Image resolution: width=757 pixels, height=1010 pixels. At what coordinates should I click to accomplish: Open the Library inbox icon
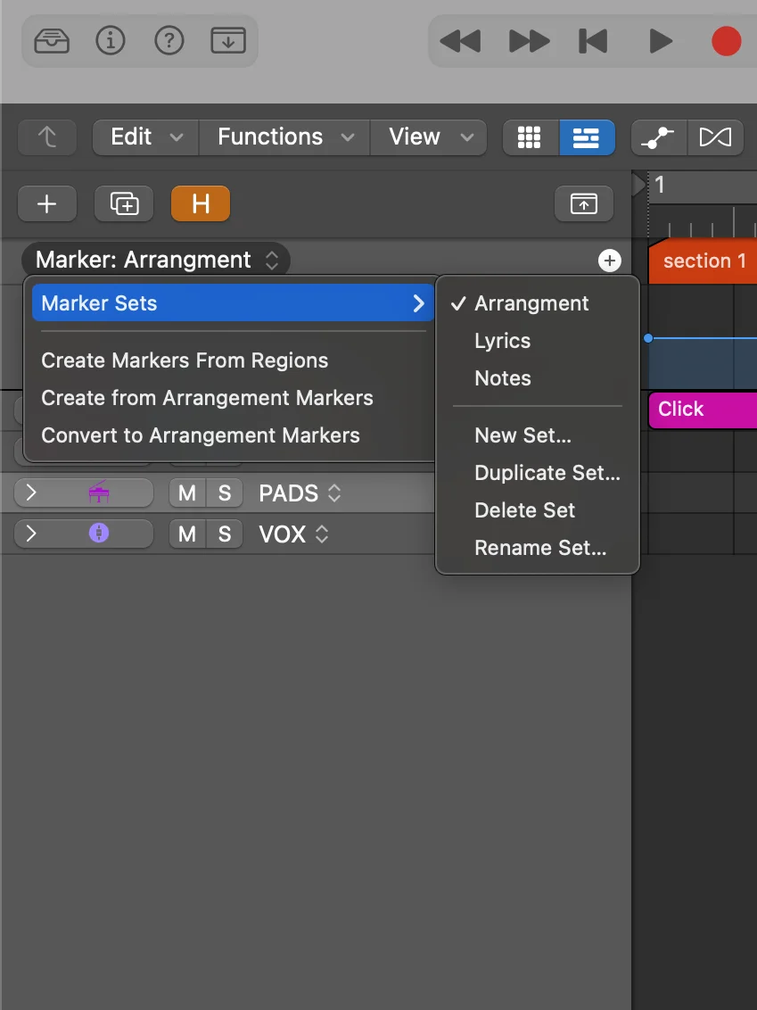pyautogui.click(x=52, y=41)
